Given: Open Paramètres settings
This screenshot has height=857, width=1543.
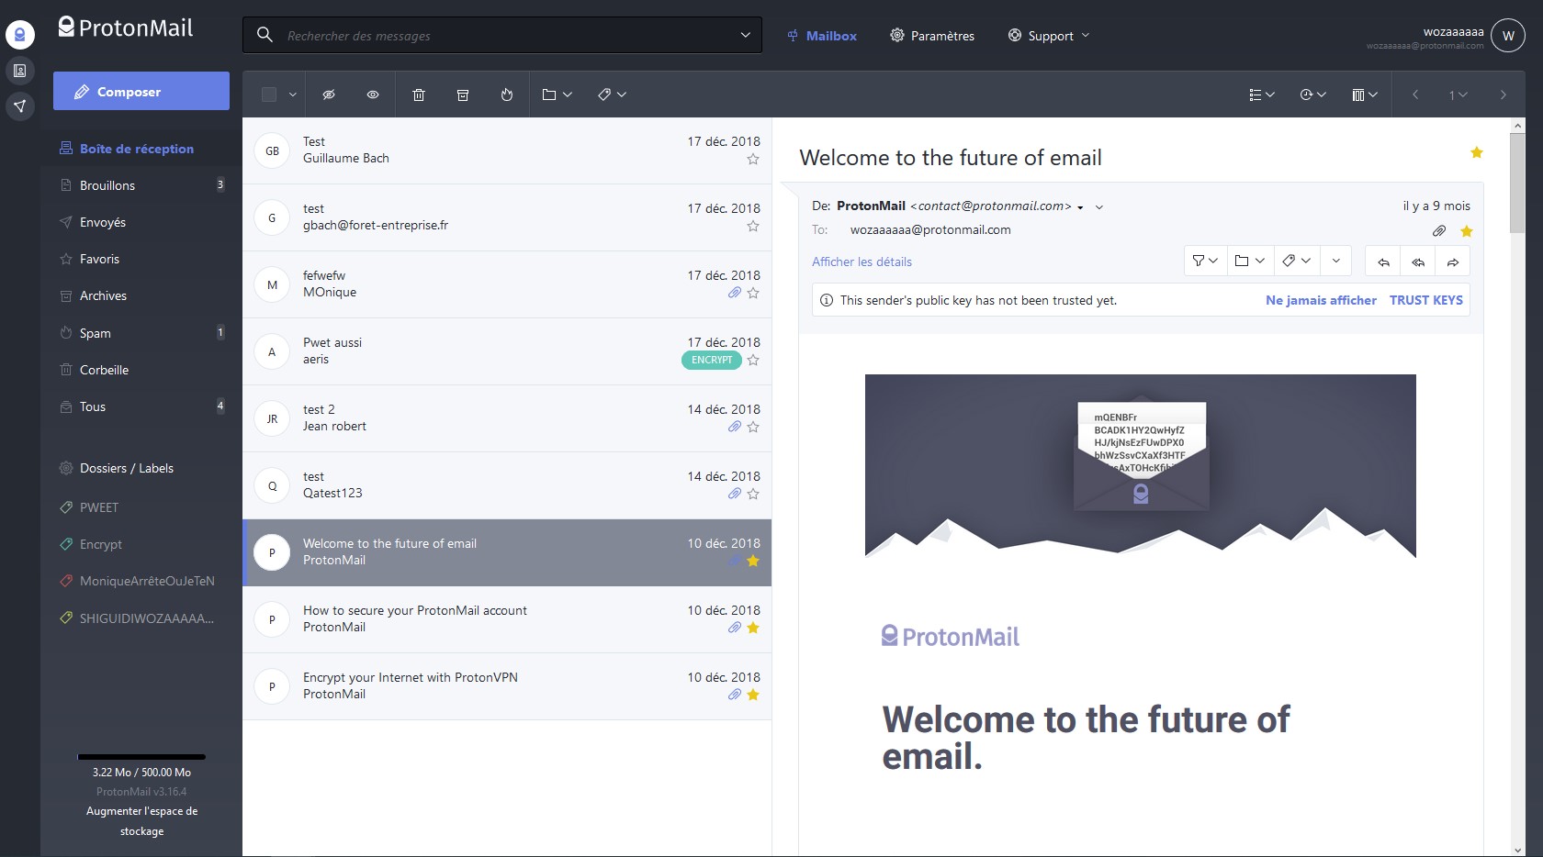Looking at the screenshot, I should 932,36.
